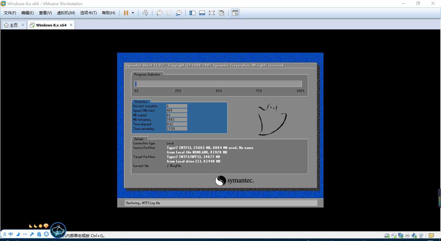The width and height of the screenshot is (441, 241).
Task: Click the hard disk device status icon
Action: pyautogui.click(x=387, y=236)
